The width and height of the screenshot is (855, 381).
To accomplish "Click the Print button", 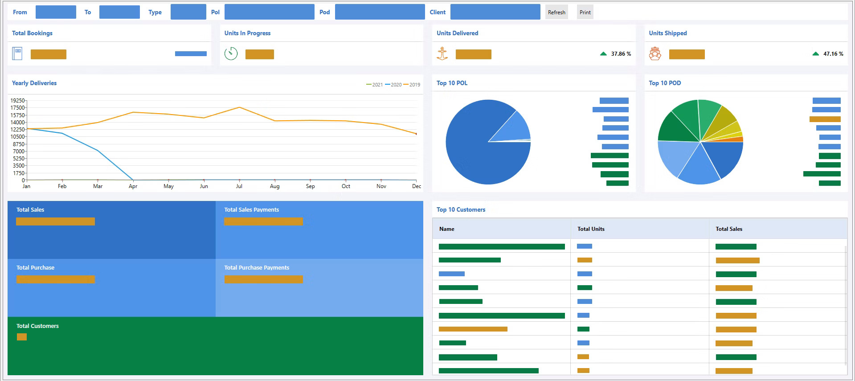I will pos(585,12).
